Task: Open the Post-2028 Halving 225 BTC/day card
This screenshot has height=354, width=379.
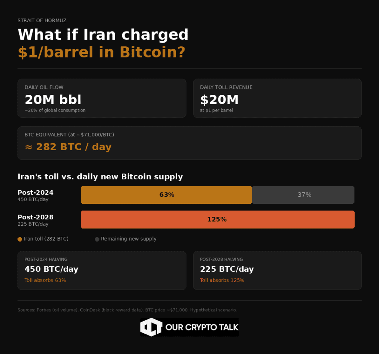Action: (277, 270)
